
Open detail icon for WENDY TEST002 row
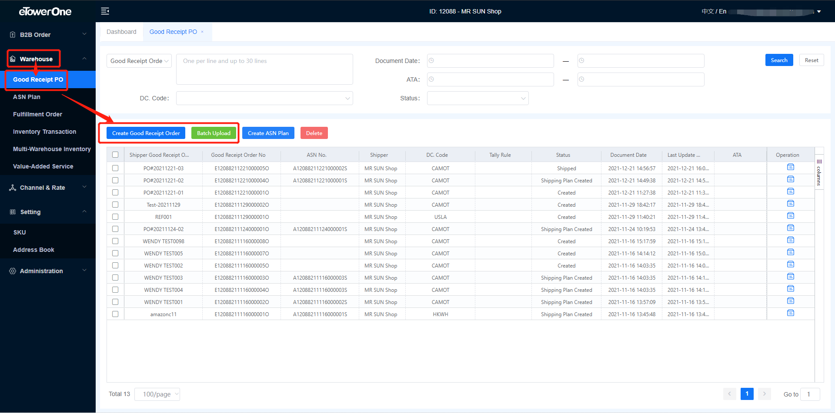click(x=791, y=264)
